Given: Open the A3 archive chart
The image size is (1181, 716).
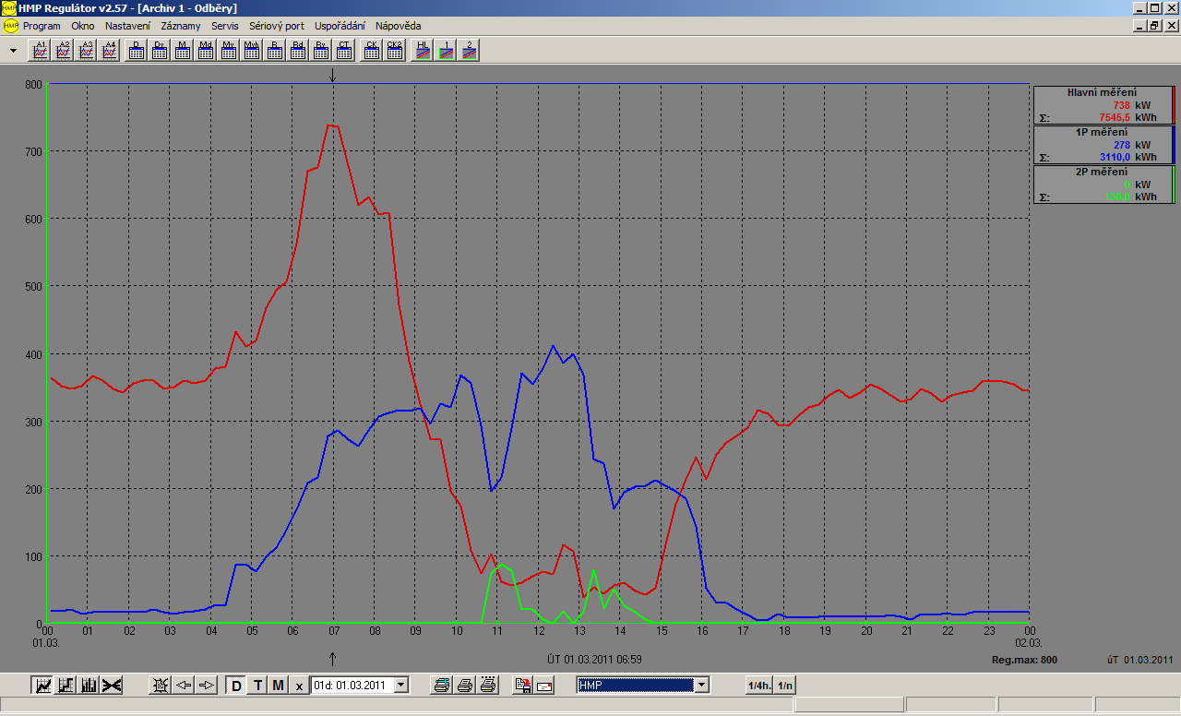Looking at the screenshot, I should point(87,50).
